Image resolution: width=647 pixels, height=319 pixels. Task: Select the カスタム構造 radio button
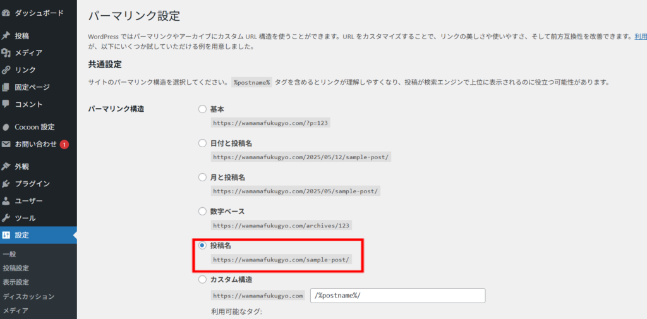click(202, 279)
